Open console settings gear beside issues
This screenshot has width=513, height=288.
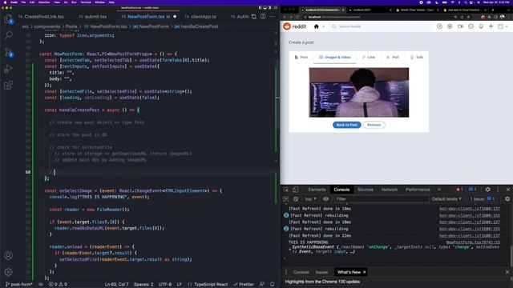click(507, 199)
